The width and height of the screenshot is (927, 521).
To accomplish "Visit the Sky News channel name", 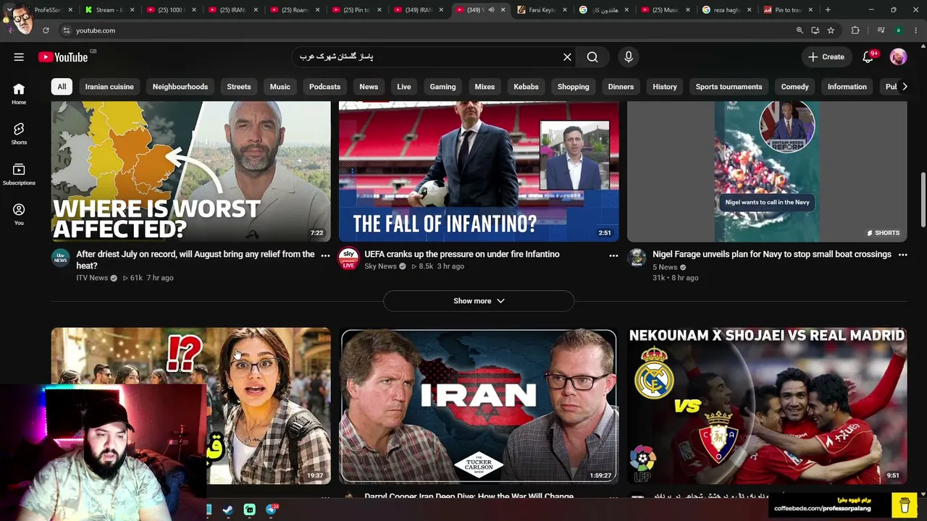I will (x=380, y=266).
